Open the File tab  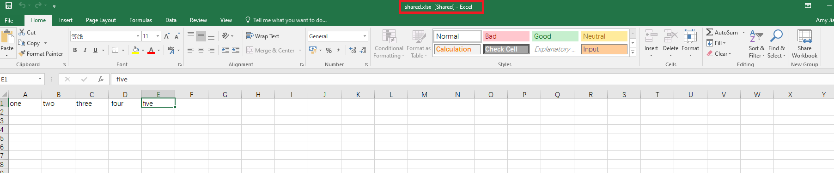pyautogui.click(x=9, y=20)
